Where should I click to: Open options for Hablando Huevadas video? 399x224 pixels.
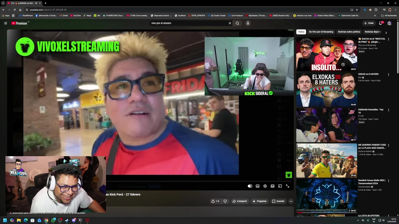[x=388, y=110]
